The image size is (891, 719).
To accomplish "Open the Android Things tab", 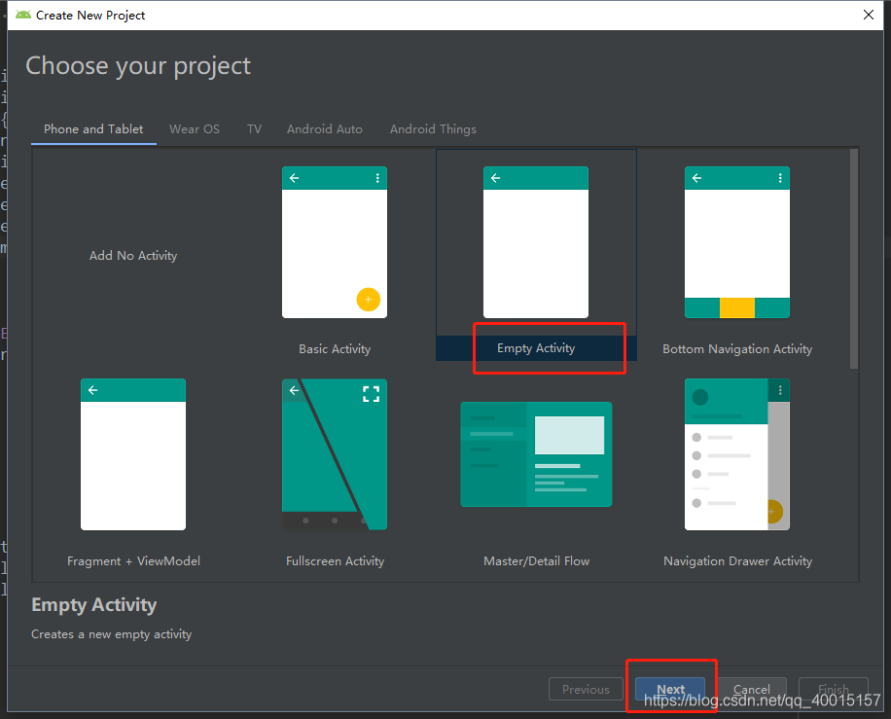I will click(x=432, y=128).
